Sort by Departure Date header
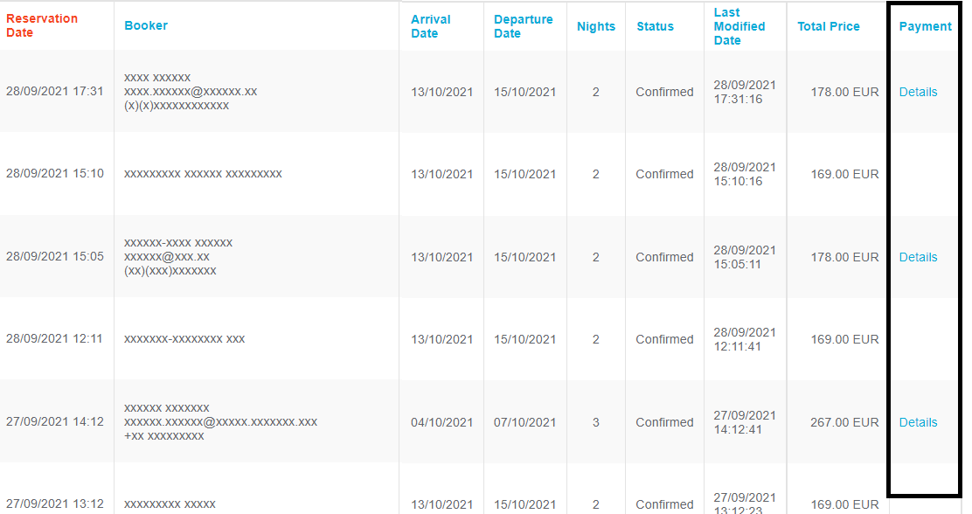 (x=524, y=26)
